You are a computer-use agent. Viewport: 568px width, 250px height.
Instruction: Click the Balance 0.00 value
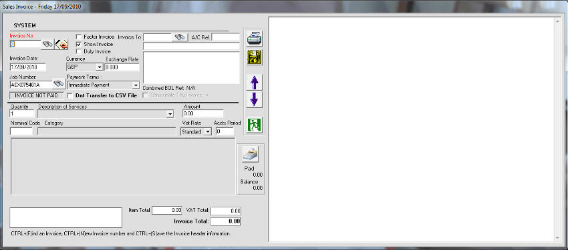point(257,188)
